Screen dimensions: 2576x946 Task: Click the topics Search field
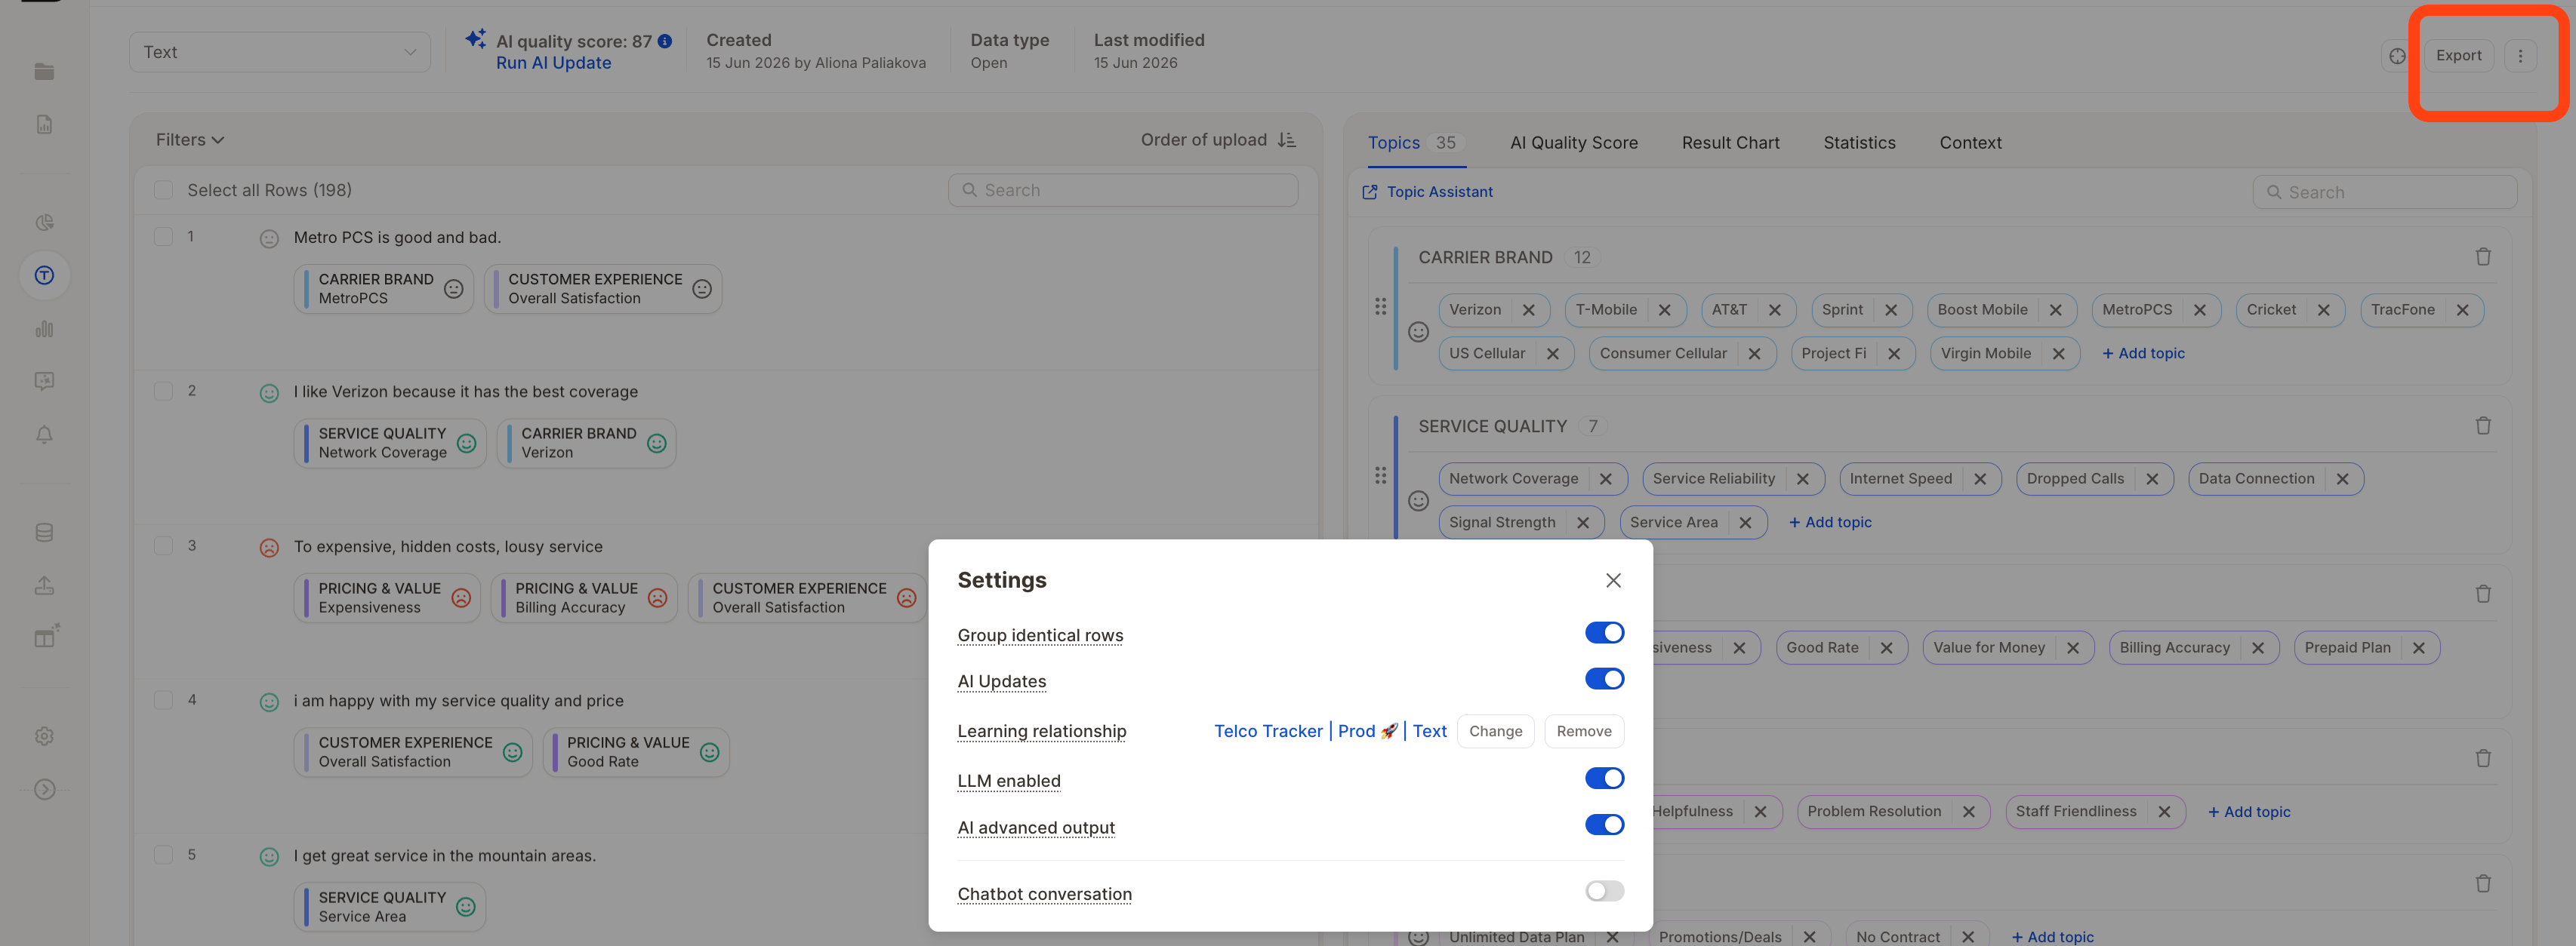pos(2384,192)
